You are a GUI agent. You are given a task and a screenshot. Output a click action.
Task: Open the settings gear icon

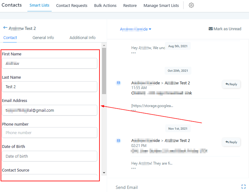point(191,5)
